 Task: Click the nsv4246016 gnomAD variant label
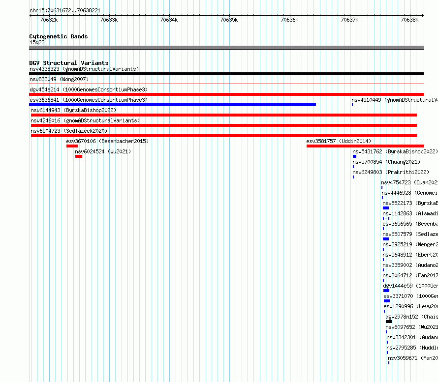[x=85, y=120]
